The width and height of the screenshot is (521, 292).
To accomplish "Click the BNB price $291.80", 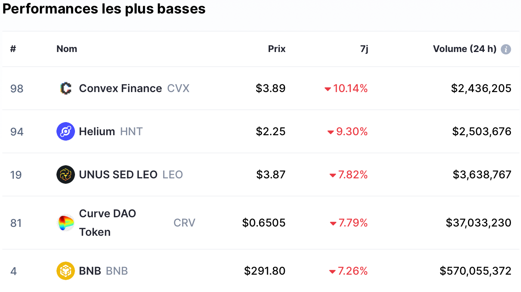I will click(265, 271).
